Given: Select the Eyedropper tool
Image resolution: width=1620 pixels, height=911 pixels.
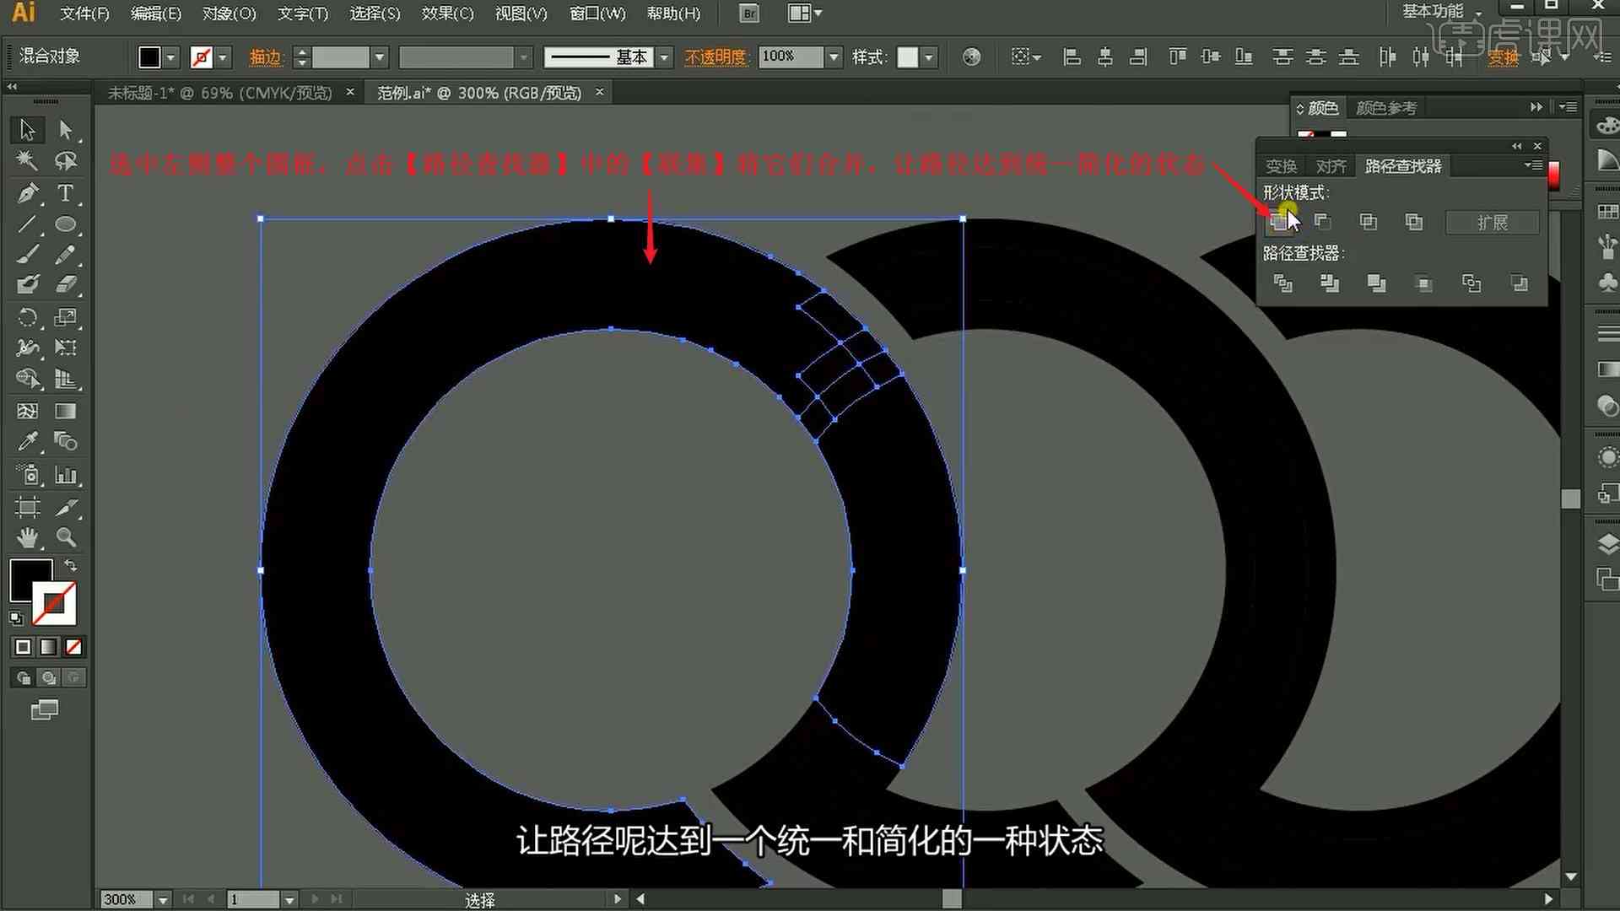Looking at the screenshot, I should (x=27, y=441).
